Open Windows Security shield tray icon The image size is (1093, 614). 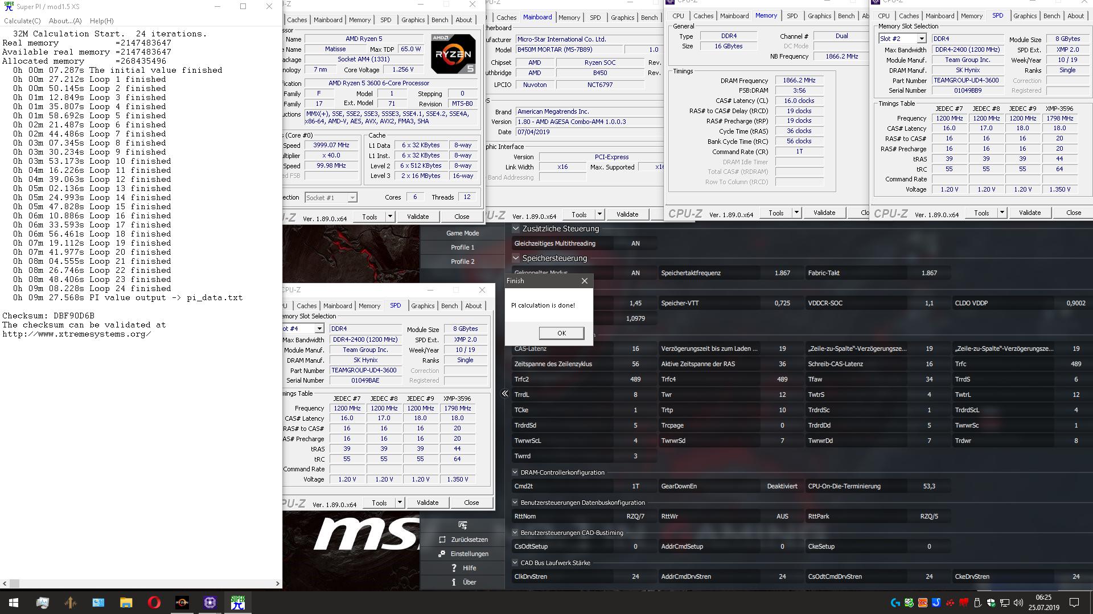[x=991, y=603]
